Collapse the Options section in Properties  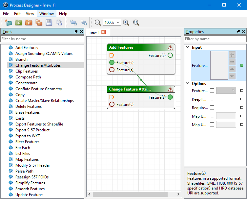(x=188, y=84)
